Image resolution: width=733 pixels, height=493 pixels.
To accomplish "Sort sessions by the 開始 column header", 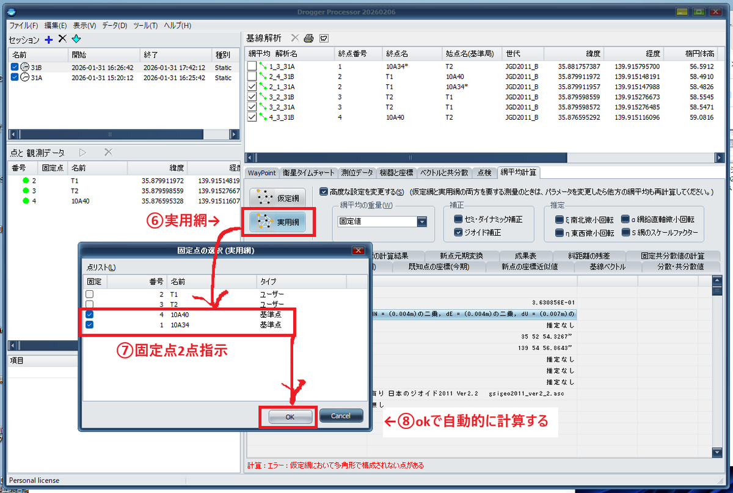I will 104,54.
